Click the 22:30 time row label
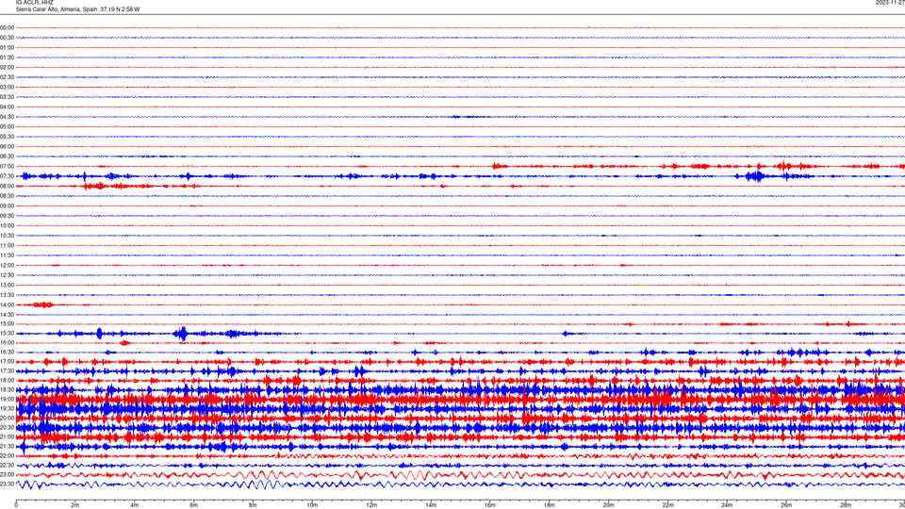Image resolution: width=905 pixels, height=509 pixels. click(x=7, y=465)
